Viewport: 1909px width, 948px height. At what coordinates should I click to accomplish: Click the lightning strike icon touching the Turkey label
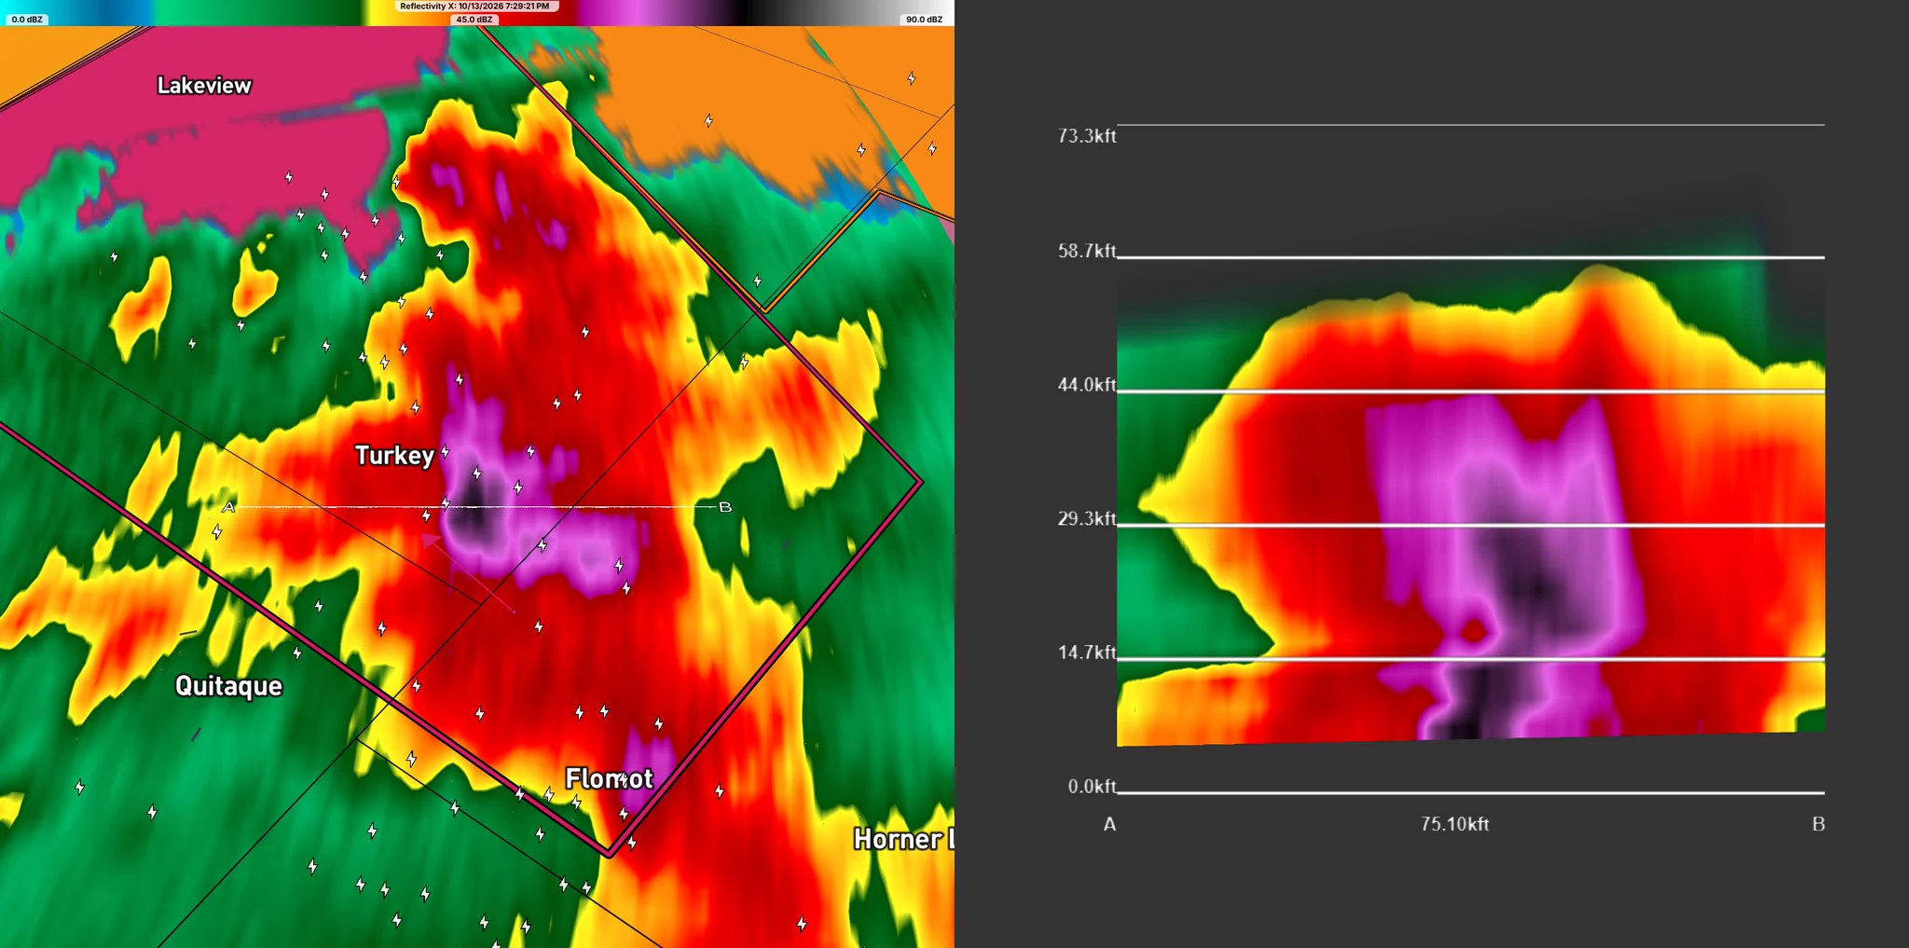[x=446, y=452]
